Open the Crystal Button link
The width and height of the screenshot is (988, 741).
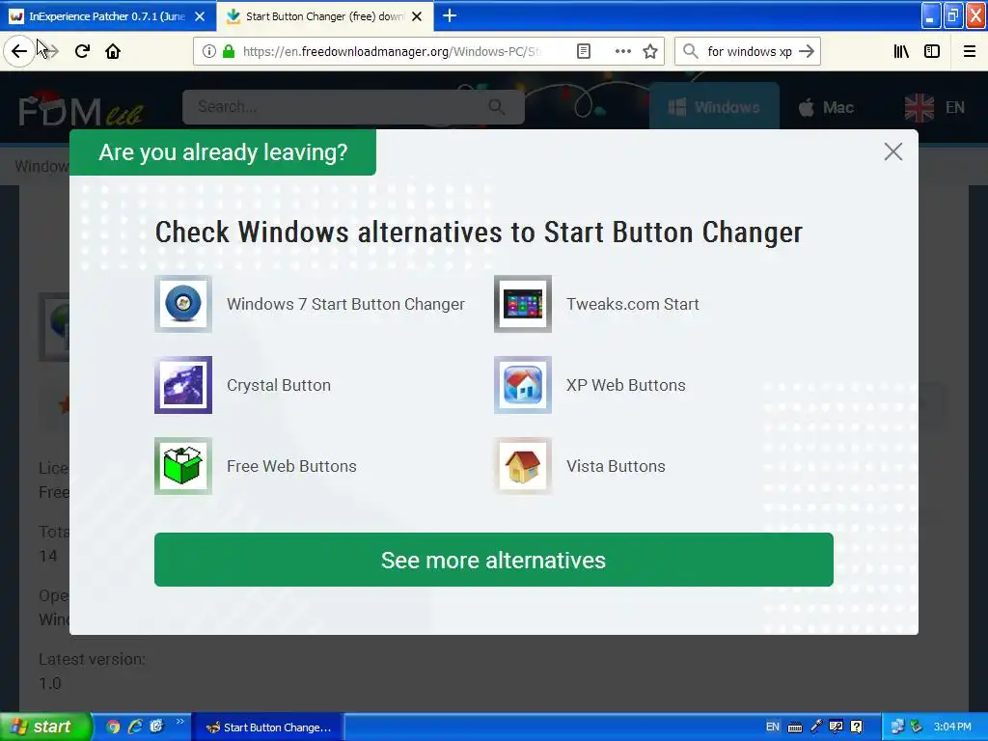tap(279, 385)
